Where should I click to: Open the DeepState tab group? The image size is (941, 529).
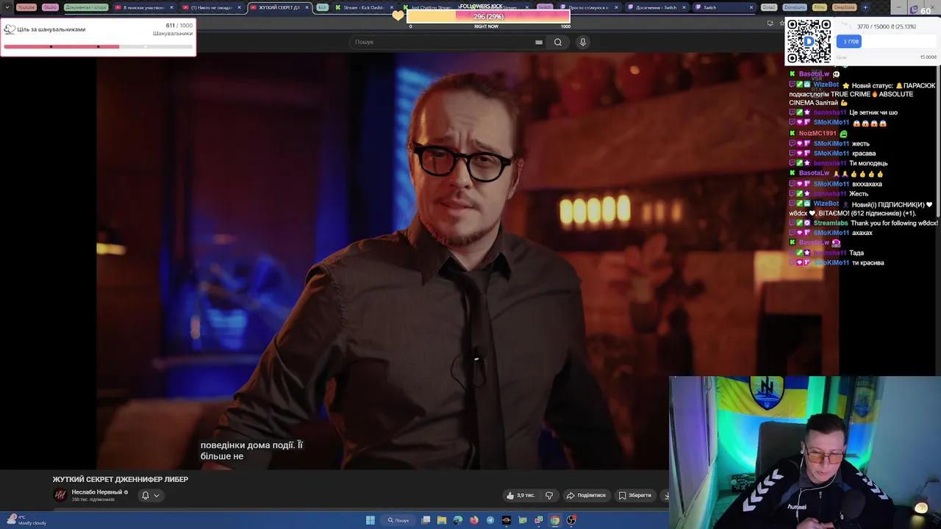tap(845, 7)
